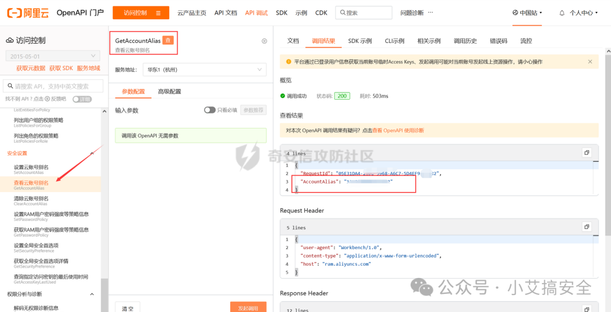The image size is (611, 312).
Task: Close the orange Access Keys warning banner
Action: point(590,62)
